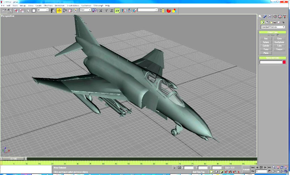
Task: Select the Rotate tool in the toolbar
Action: pos(65,10)
